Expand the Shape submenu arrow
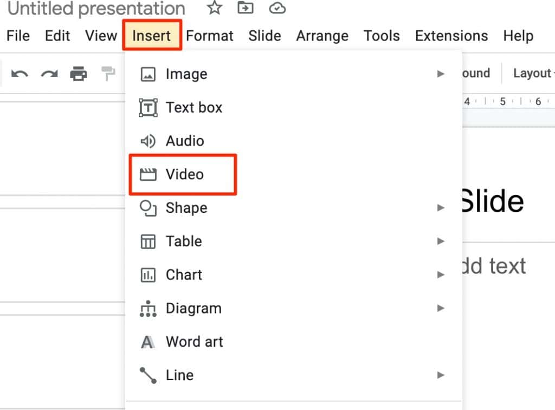Image resolution: width=555 pixels, height=410 pixels. click(441, 207)
